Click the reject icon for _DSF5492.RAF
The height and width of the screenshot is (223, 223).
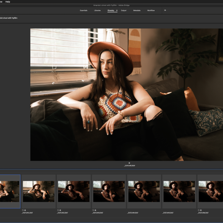[x=58, y=210]
